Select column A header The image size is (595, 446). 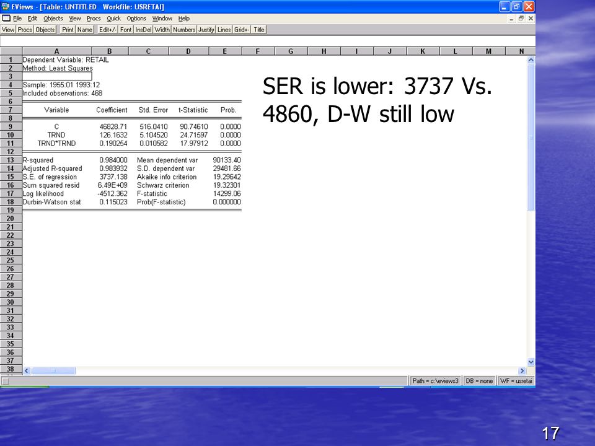click(x=56, y=51)
